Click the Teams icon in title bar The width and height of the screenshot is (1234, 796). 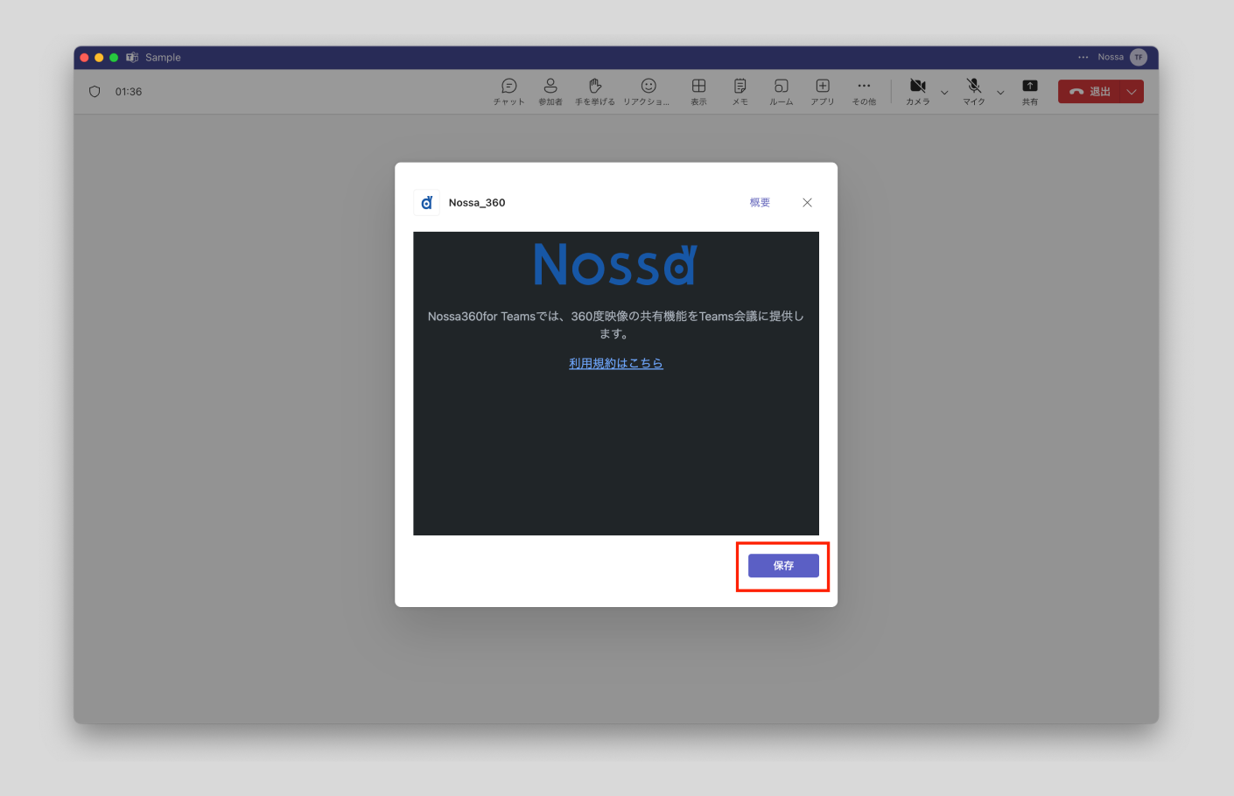[x=132, y=57]
